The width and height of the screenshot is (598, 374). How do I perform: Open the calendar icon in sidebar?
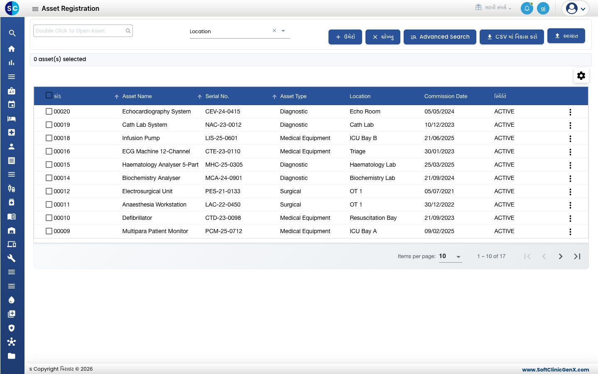[12, 104]
